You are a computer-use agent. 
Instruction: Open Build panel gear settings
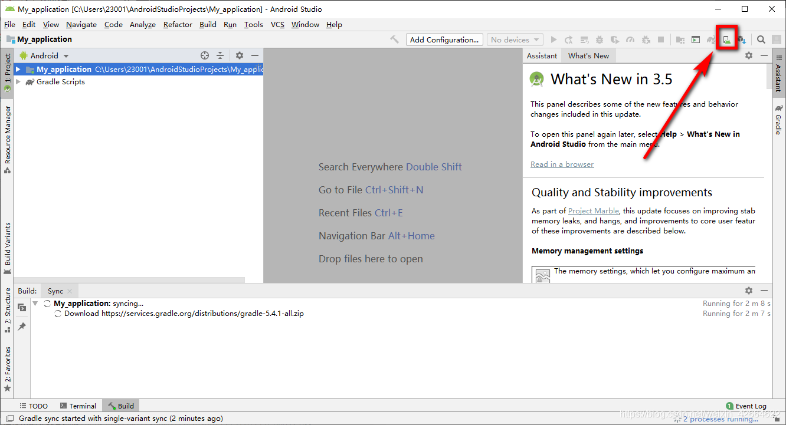(x=749, y=291)
